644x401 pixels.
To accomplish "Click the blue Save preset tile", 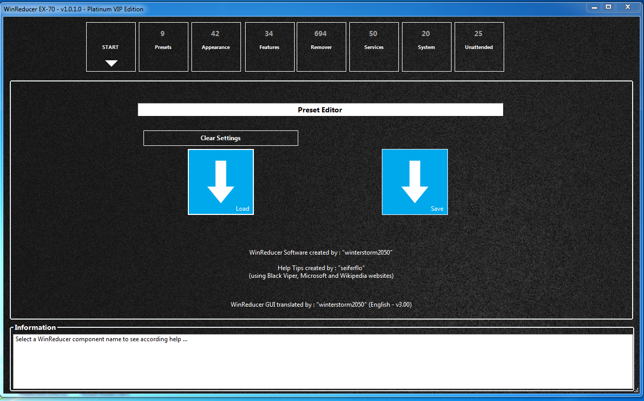I will [414, 182].
